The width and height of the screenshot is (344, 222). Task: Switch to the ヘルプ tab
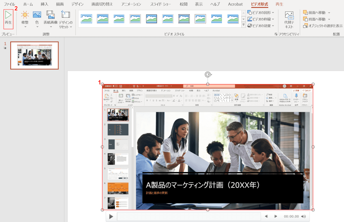click(215, 4)
